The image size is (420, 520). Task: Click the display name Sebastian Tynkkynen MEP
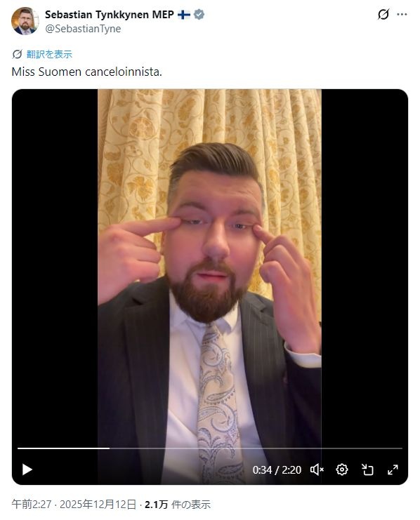[110, 15]
